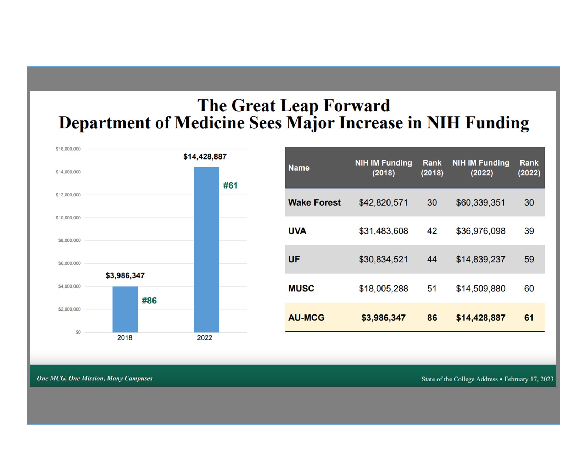This screenshot has width=585, height=452.
Task: Click UVA 2022 funding $36,976,098
Action: [x=480, y=231]
